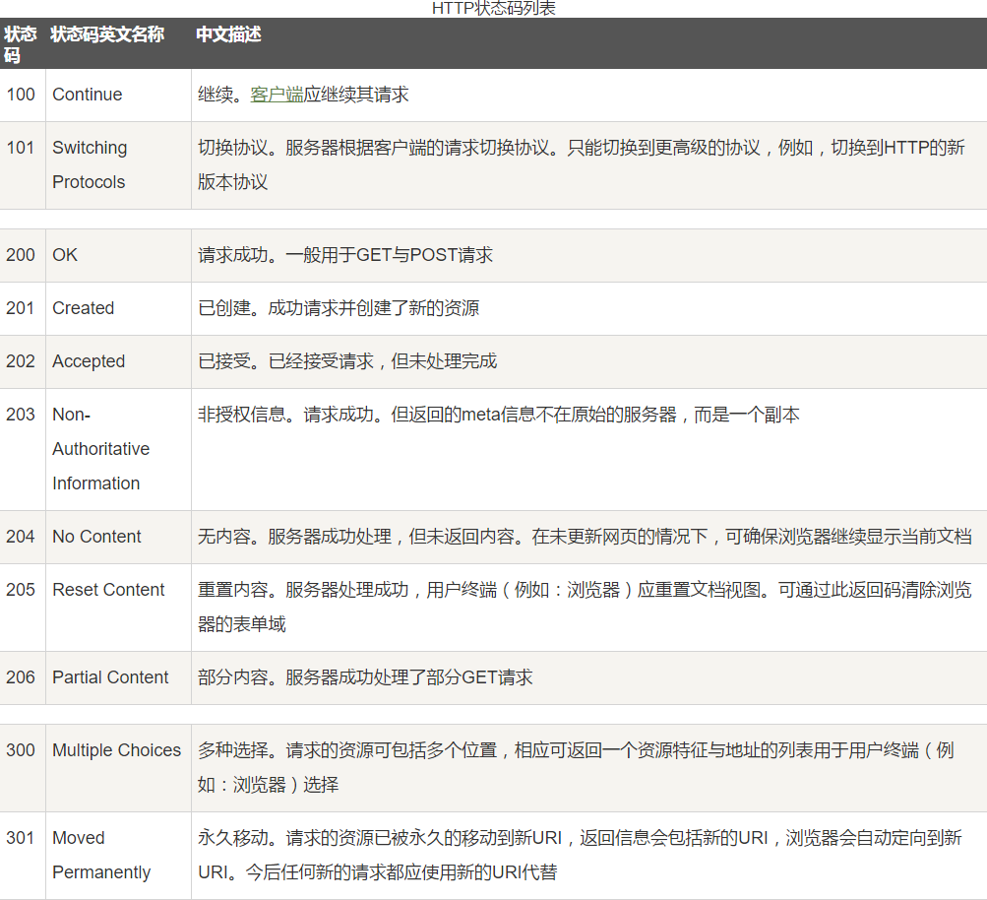Select the status code 300 cell
The image size is (987, 900).
(x=23, y=768)
